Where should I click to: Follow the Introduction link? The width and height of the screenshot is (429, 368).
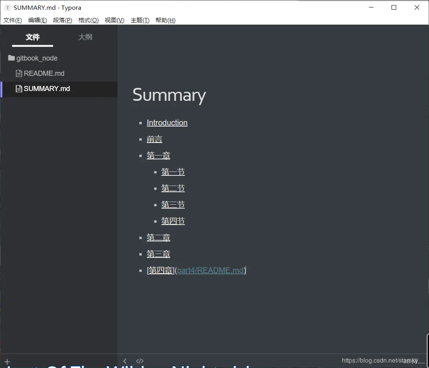pyautogui.click(x=167, y=123)
